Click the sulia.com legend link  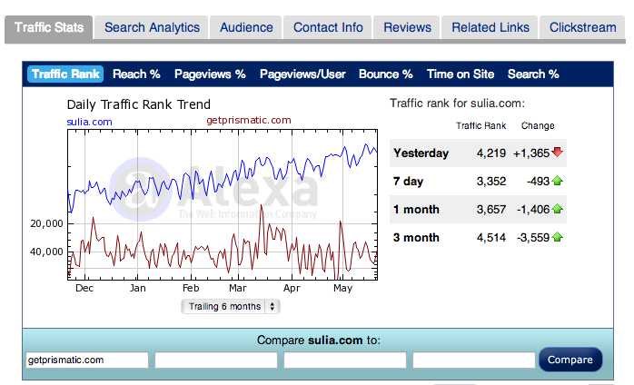(x=89, y=122)
